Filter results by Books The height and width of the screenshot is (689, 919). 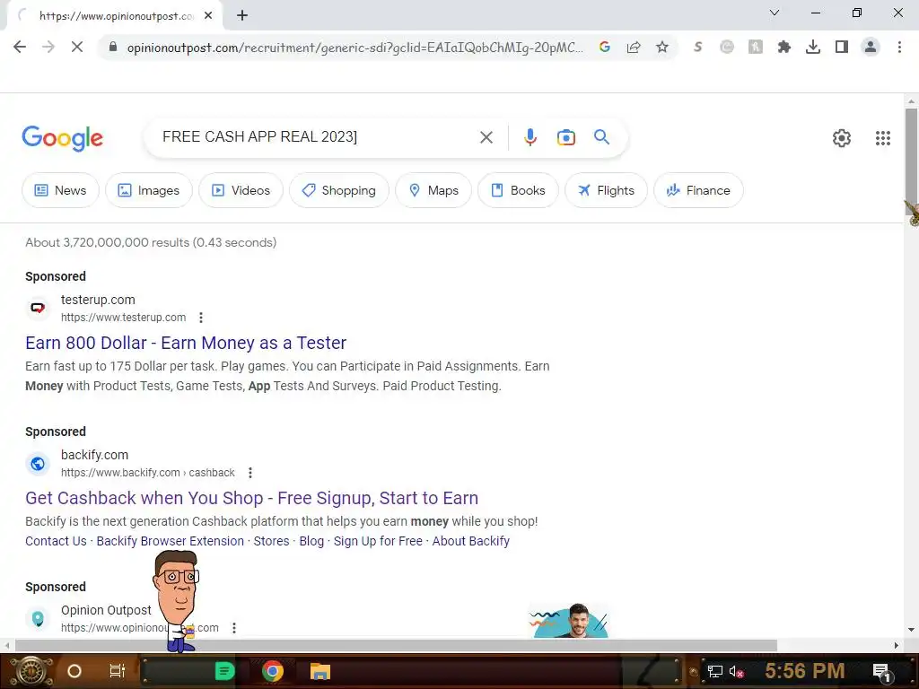click(518, 190)
